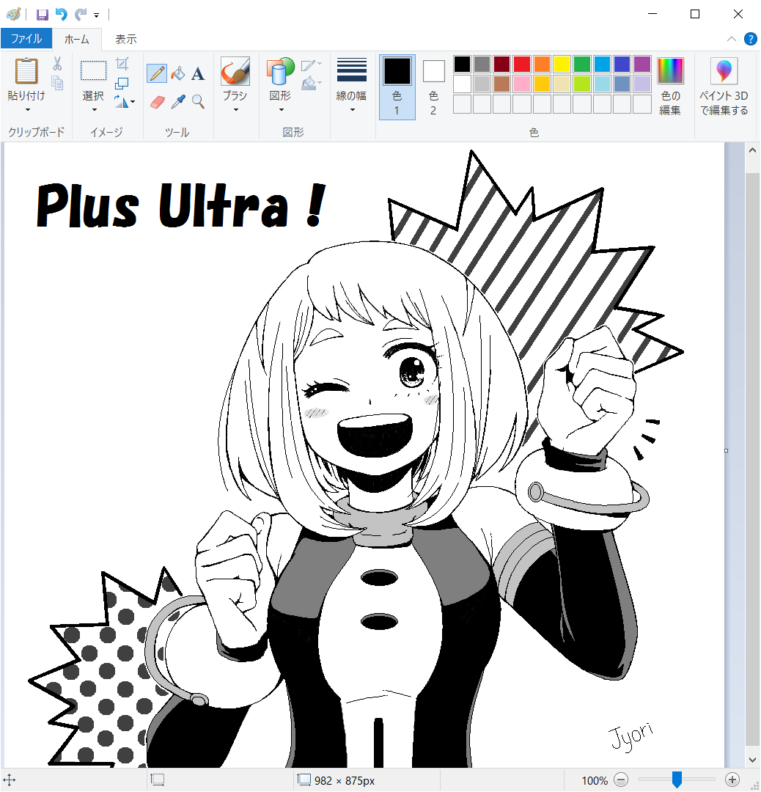Click the Copy icon in clipboard group
This screenshot has width=761, height=792.
coord(58,82)
